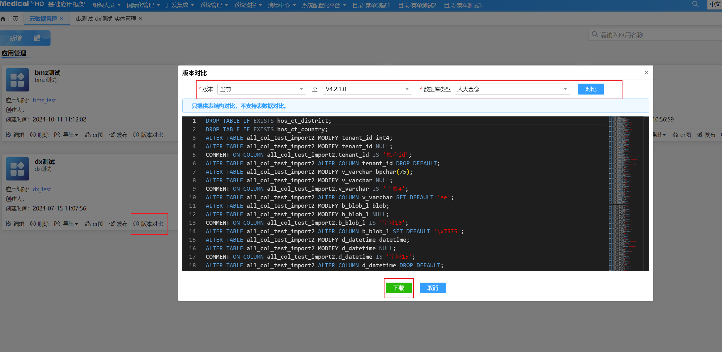This screenshot has height=352, width=722.
Task: Click 编辑 for dx测试 app
Action: tap(15, 224)
